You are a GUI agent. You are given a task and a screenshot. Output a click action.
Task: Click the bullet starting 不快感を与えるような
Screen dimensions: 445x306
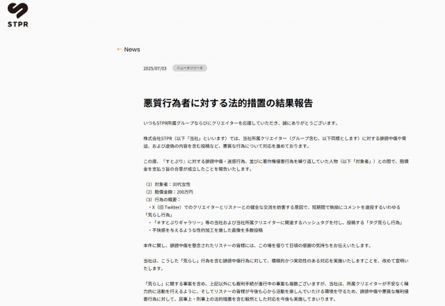(x=206, y=230)
